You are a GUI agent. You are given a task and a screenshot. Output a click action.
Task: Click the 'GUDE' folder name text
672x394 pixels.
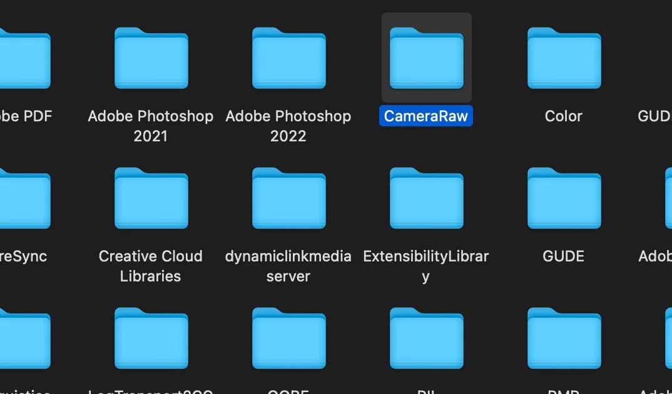pos(564,256)
